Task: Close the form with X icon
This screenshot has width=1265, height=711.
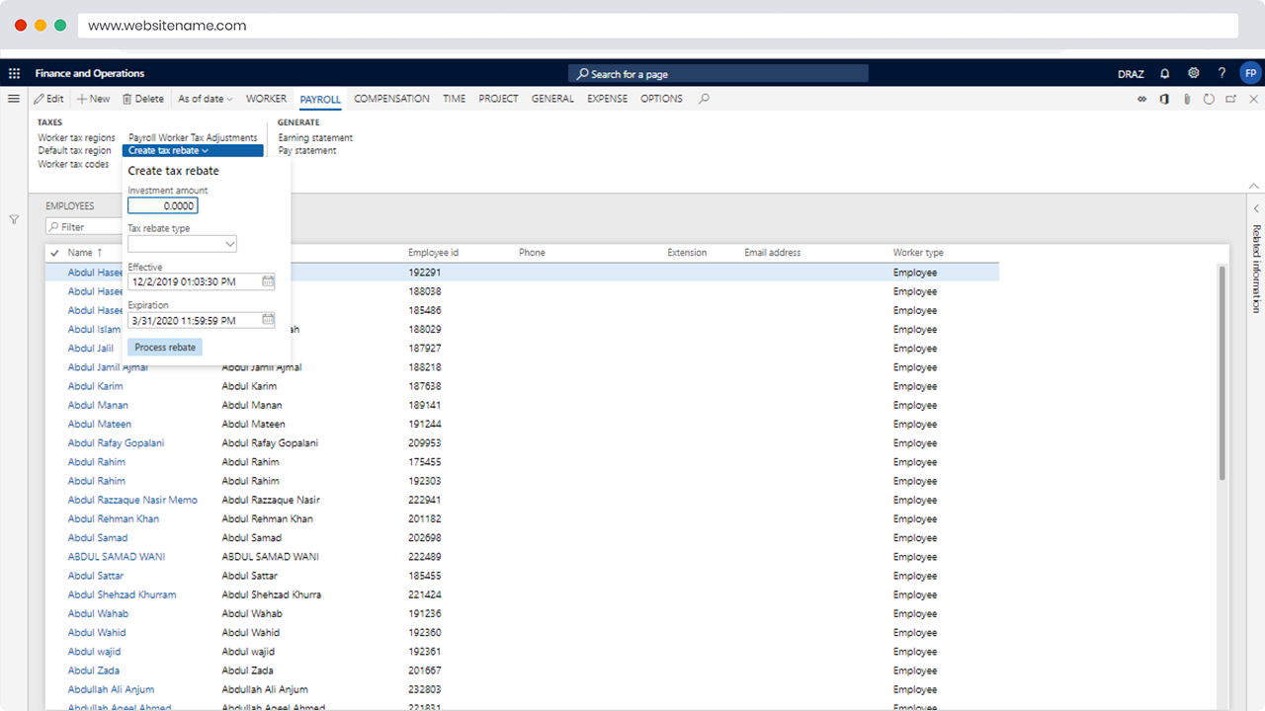Action: point(1254,99)
